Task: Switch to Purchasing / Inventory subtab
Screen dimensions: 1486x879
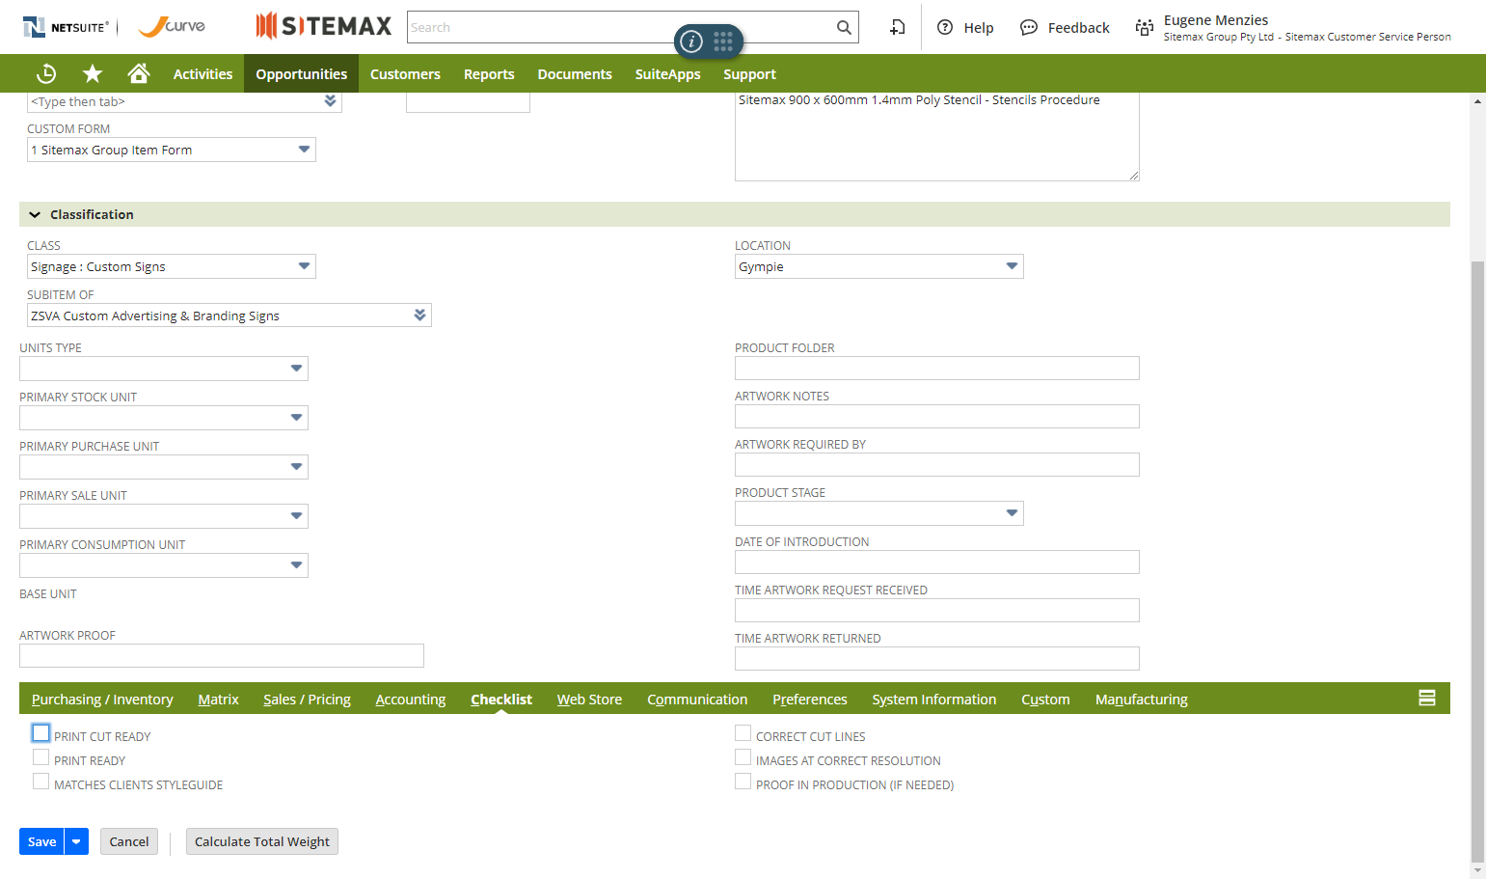Action: (102, 699)
